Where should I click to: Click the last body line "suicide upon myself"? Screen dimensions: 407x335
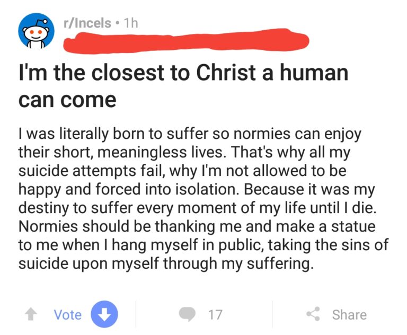click(x=166, y=264)
